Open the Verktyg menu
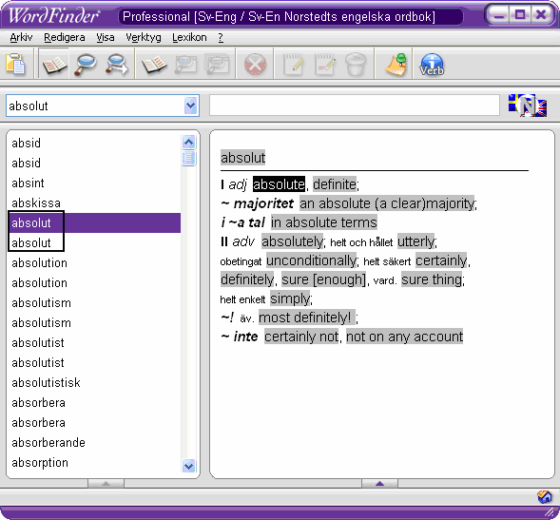The width and height of the screenshot is (560, 520). (144, 37)
